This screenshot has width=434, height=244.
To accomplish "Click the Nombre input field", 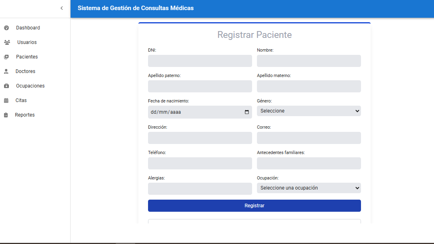I will click(309, 61).
